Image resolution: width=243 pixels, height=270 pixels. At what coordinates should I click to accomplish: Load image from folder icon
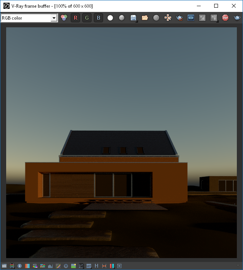pyautogui.click(x=145, y=18)
